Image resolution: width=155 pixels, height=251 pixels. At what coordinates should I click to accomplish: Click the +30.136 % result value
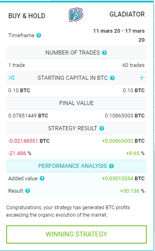click(132, 191)
